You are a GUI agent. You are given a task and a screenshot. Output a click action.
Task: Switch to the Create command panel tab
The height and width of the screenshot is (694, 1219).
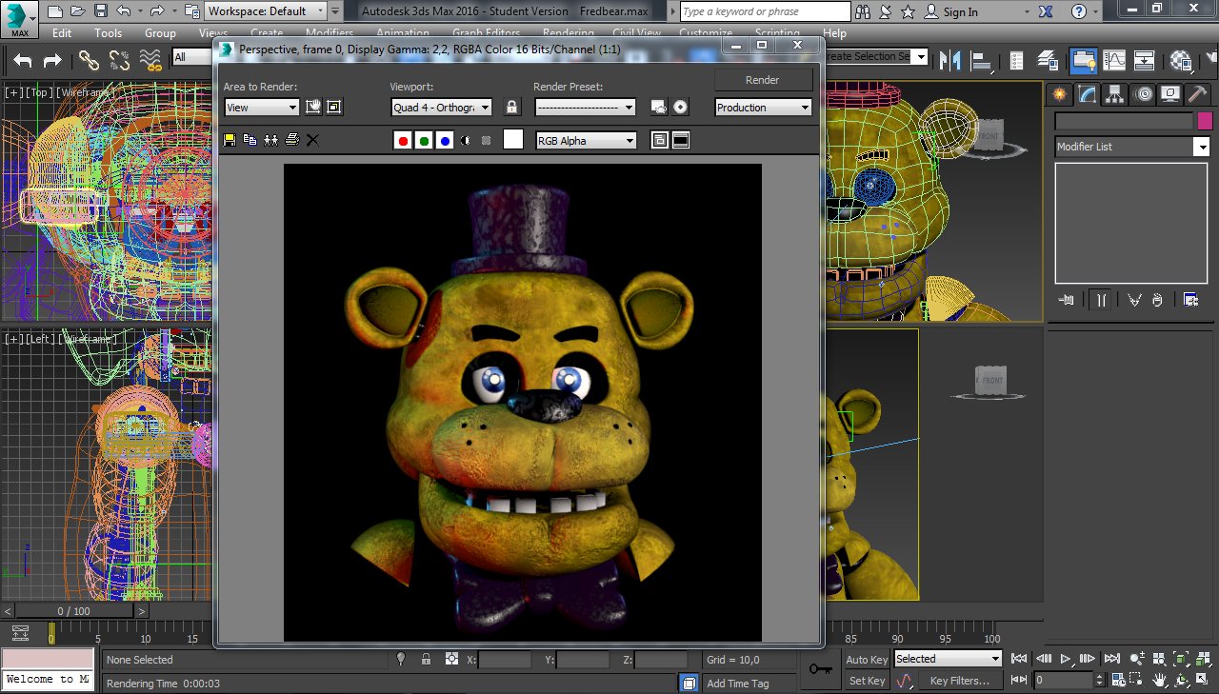tap(1059, 93)
